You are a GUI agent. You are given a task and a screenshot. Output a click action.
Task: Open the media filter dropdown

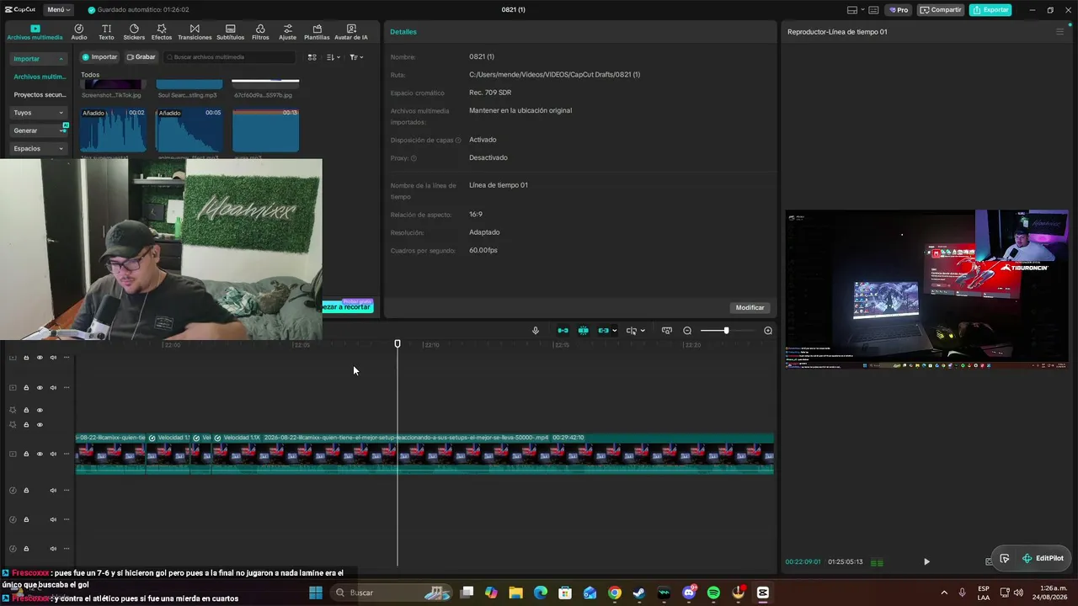coord(356,57)
